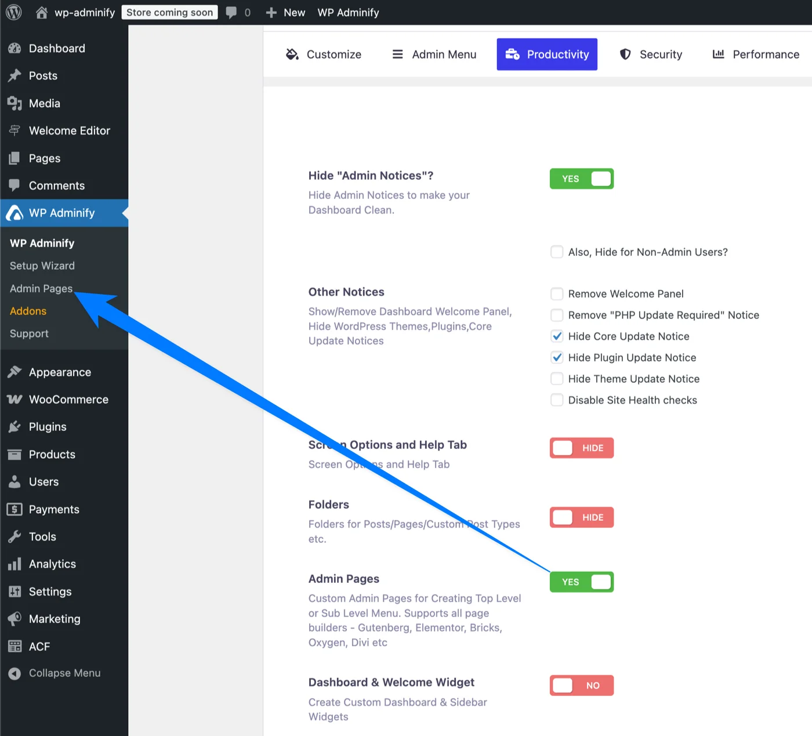Viewport: 812px width, 736px height.
Task: Click the Users person icon
Action: click(14, 482)
